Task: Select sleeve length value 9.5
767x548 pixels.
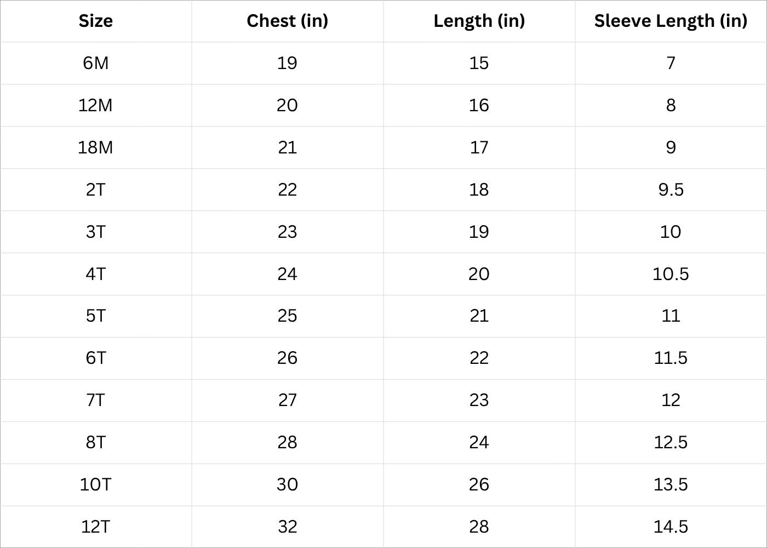Action: pyautogui.click(x=671, y=190)
